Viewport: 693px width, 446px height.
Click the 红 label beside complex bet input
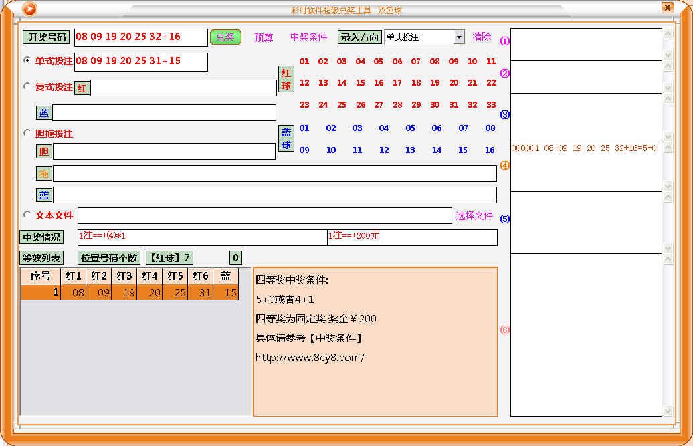click(82, 88)
